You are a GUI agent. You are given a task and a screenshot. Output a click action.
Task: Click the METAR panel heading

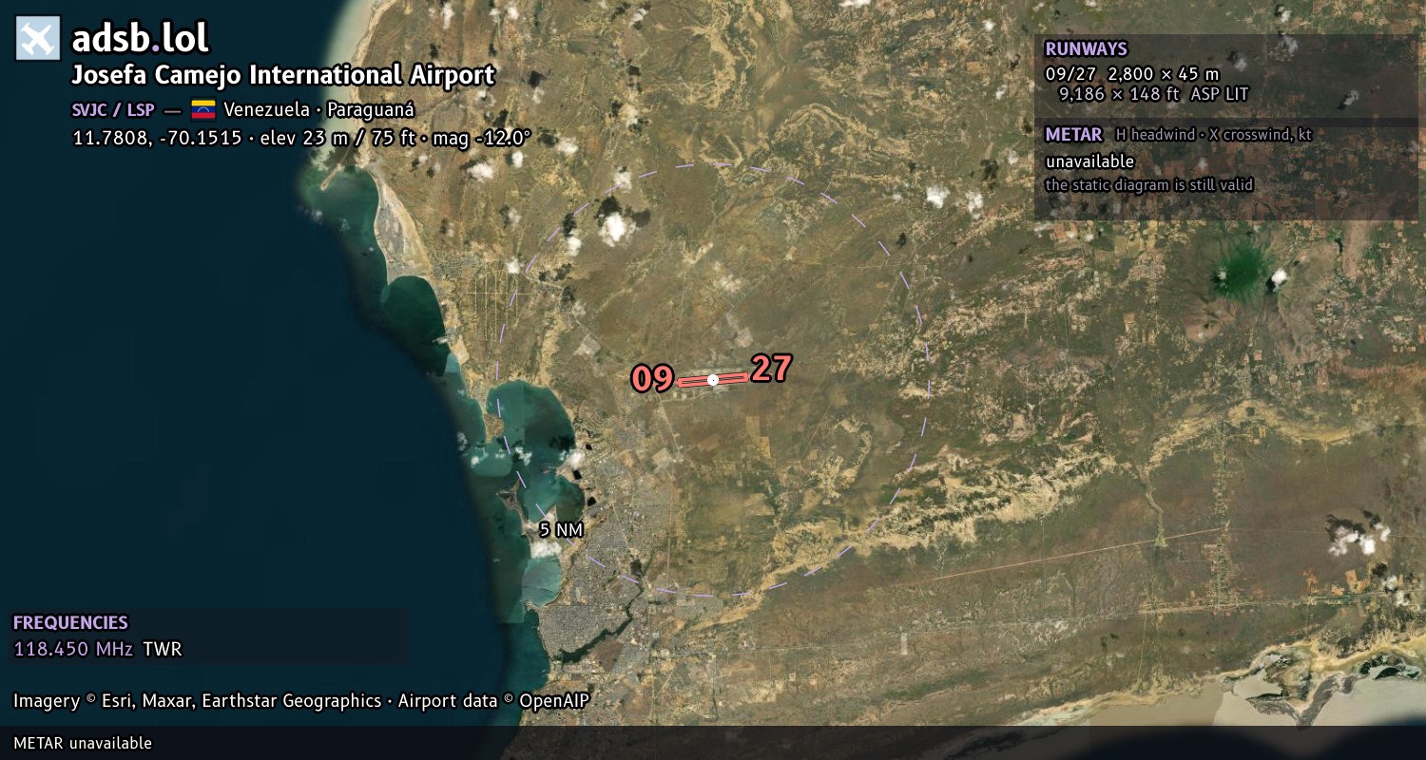point(1073,135)
